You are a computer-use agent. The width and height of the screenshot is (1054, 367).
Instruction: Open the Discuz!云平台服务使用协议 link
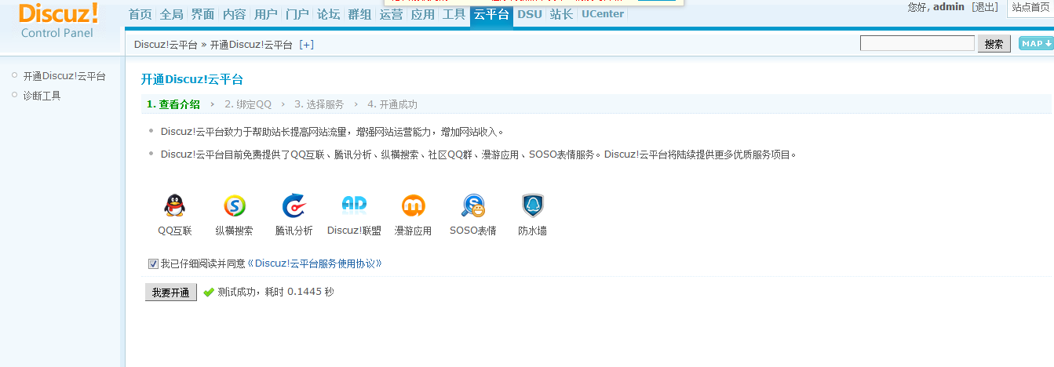(x=315, y=264)
